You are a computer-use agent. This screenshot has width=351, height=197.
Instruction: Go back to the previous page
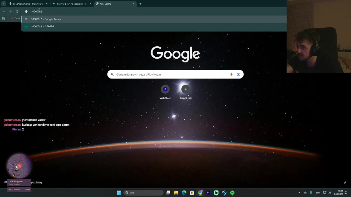pos(4,11)
